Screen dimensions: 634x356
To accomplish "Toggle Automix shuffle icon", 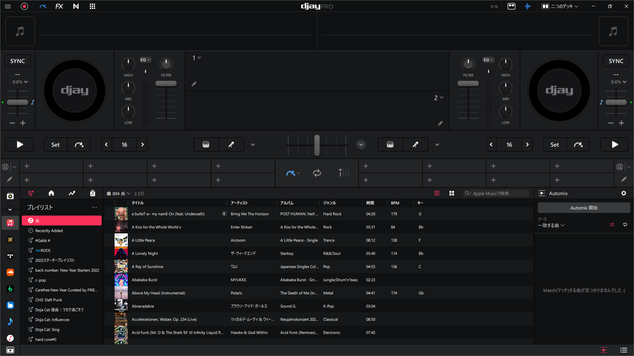I will [x=612, y=225].
